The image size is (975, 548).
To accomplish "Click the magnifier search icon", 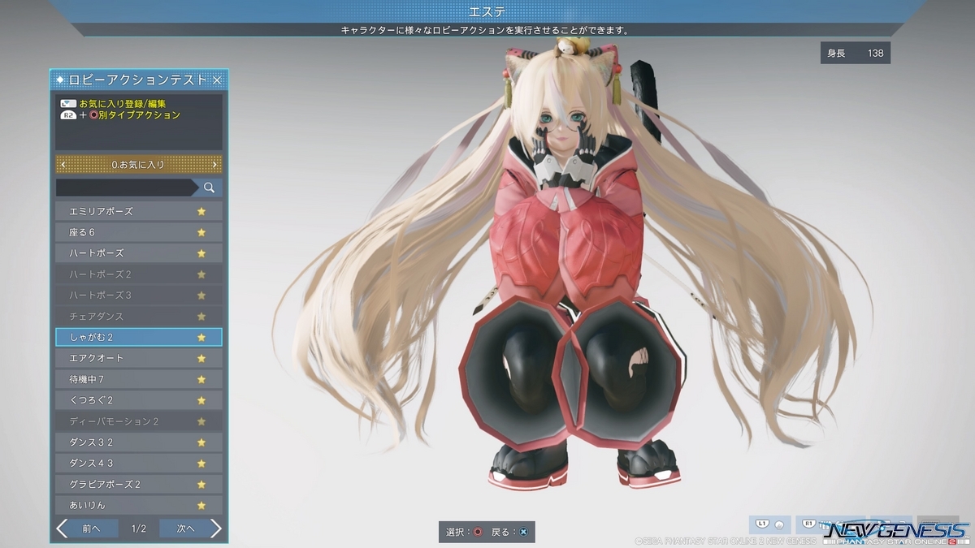I will point(209,188).
